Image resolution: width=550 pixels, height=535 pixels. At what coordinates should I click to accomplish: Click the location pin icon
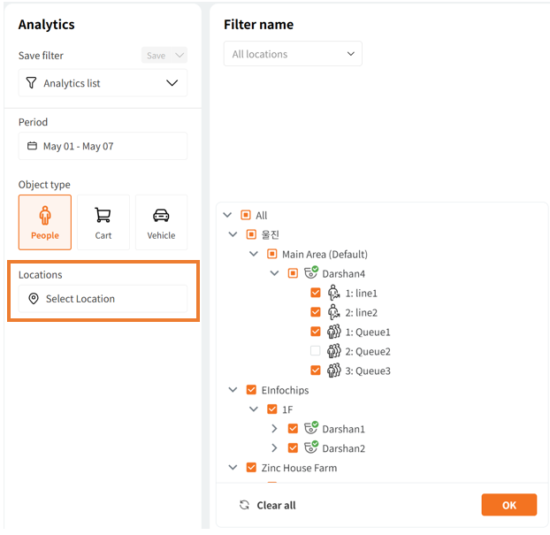pos(34,299)
